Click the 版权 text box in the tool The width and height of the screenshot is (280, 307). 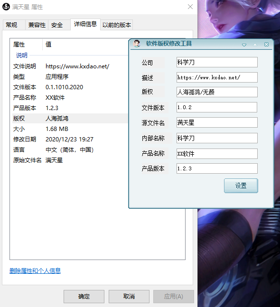click(217, 92)
